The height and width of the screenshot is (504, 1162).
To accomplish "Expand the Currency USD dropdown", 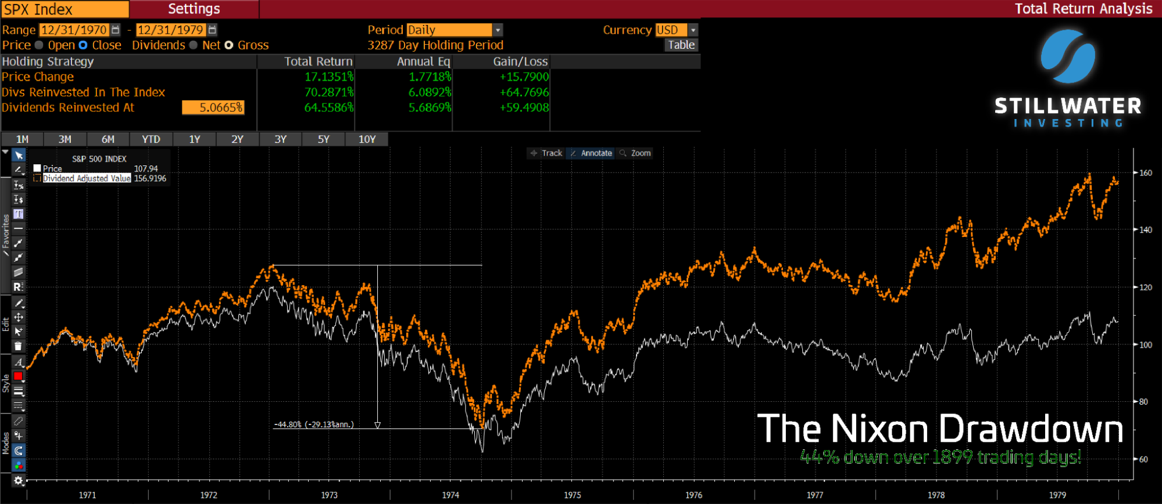I will pos(693,30).
